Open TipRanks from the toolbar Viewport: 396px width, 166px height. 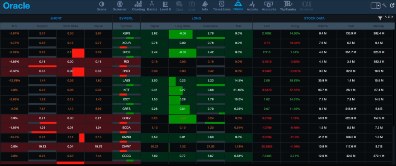[x=287, y=5]
